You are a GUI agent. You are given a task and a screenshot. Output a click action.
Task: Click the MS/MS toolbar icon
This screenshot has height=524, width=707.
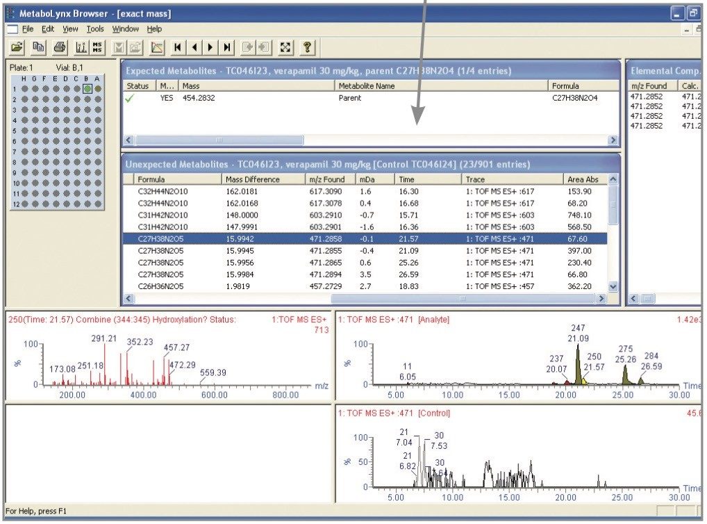click(x=97, y=47)
